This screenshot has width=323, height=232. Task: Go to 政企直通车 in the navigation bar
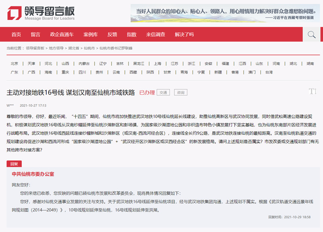(x=62, y=34)
